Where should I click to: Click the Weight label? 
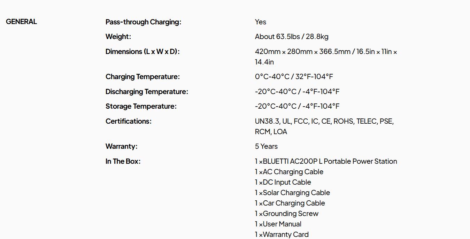click(x=118, y=37)
